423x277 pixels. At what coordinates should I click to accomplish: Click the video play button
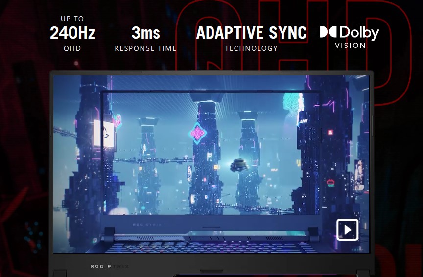[x=348, y=230]
